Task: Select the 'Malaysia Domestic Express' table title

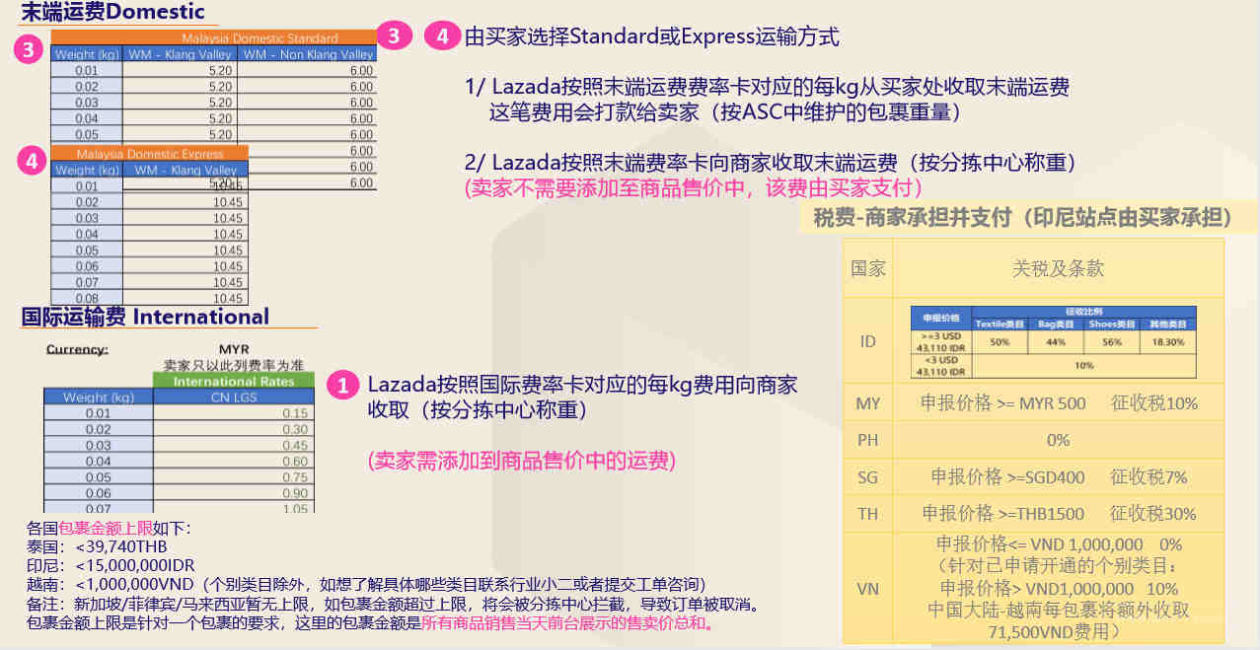Action: (150, 154)
